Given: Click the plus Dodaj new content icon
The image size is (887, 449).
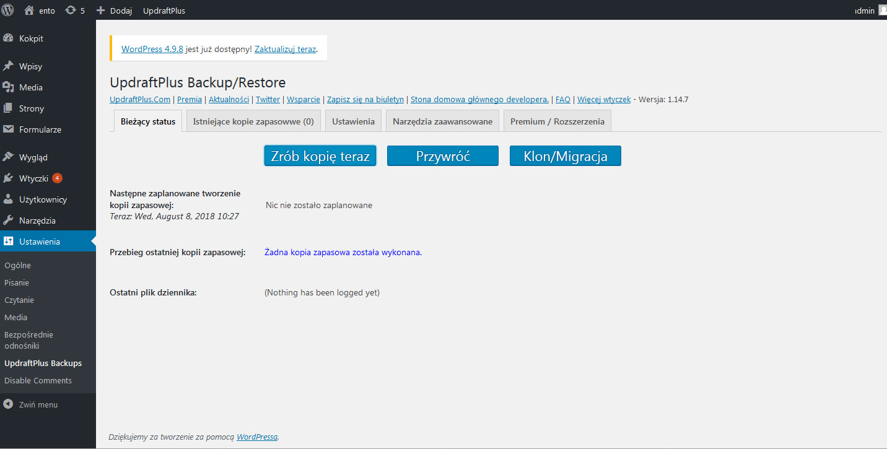Looking at the screenshot, I should coord(101,10).
